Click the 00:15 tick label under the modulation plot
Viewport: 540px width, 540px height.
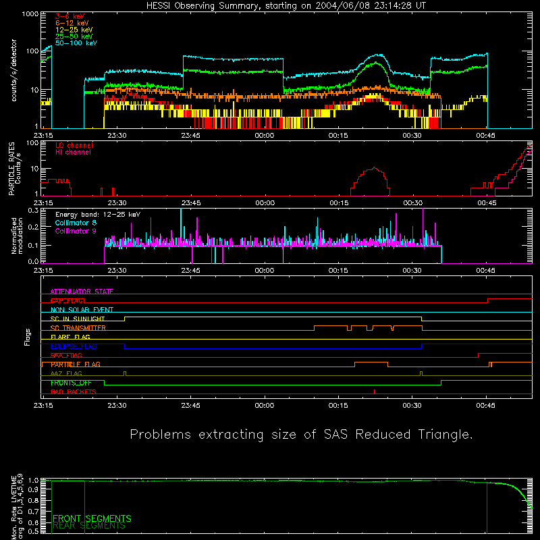point(338,271)
